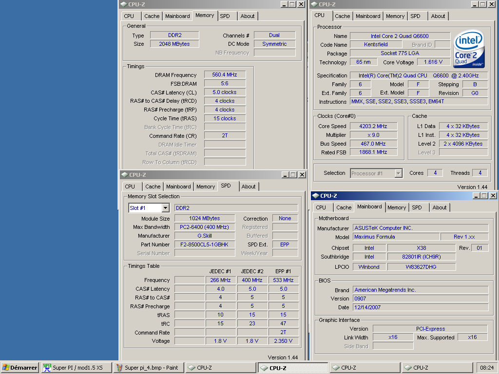Click the Core Speed 4203.2 MHz value
This screenshot has height=374, width=499.
[373, 126]
